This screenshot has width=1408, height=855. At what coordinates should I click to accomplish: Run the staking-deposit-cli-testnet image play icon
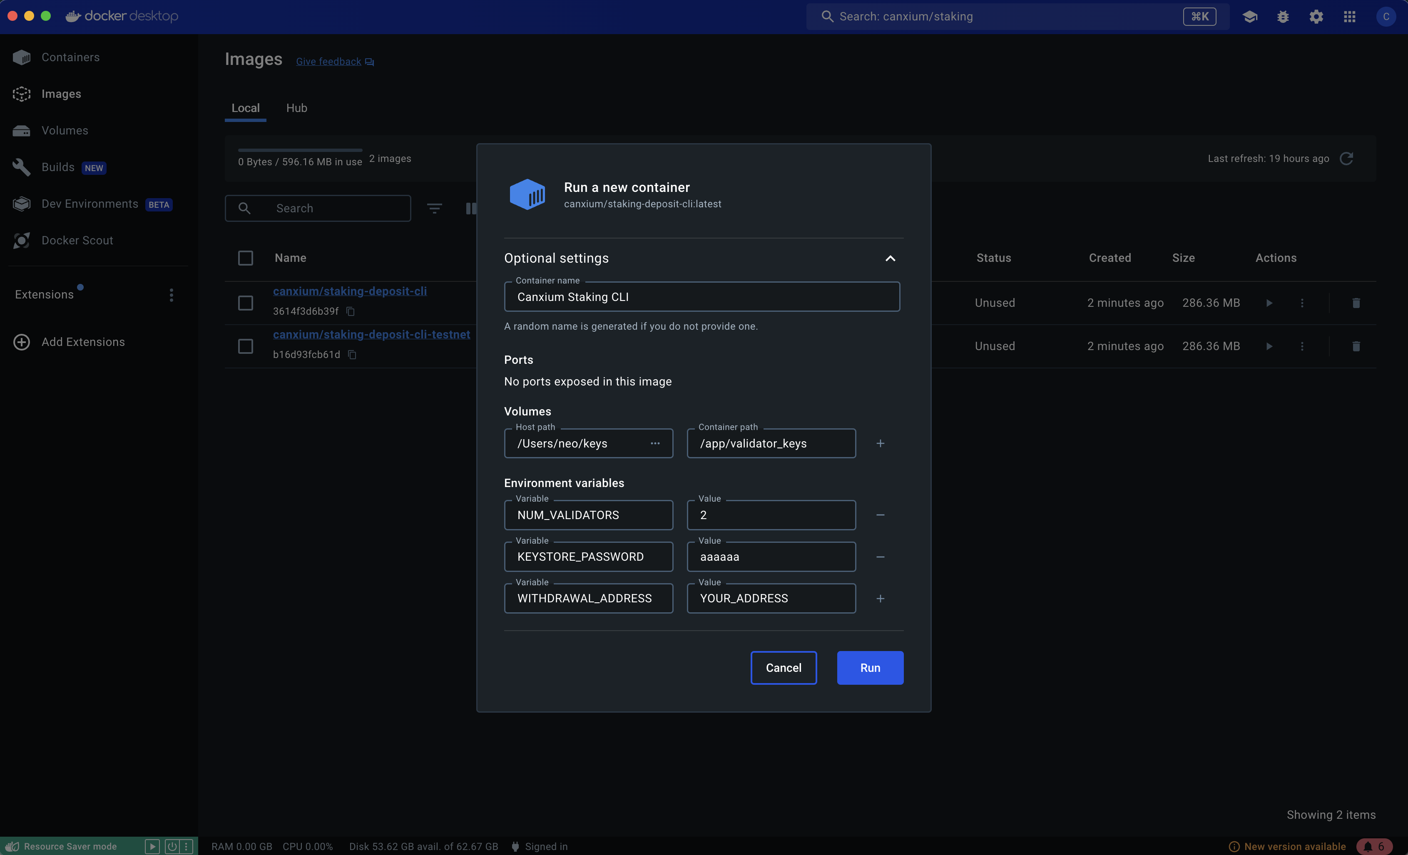(1269, 346)
